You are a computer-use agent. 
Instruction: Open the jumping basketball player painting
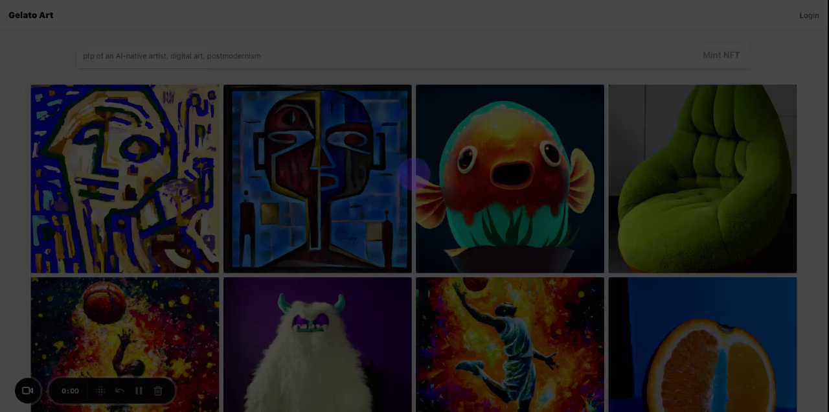(x=510, y=345)
